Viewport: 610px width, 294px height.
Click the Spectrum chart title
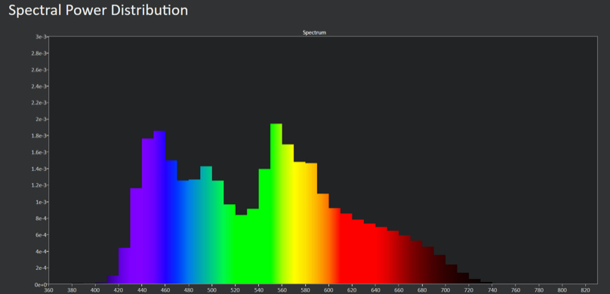click(314, 32)
